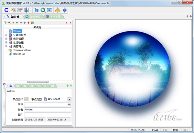This screenshot has width=194, height=133.
Task: Click the properties panel corner close icon
Action: [x=4, y=84]
